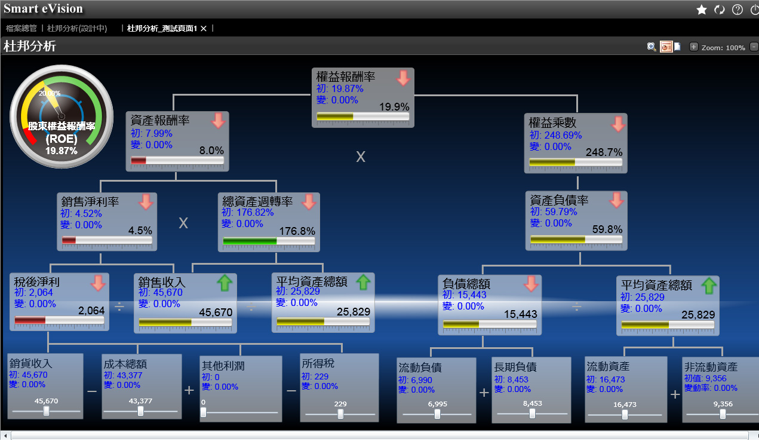Click the red down arrow on 權益報酬率 node
The image size is (759, 441).
(402, 77)
